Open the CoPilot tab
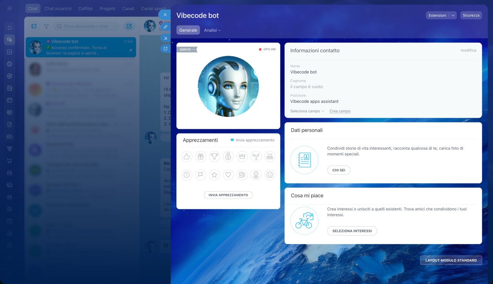 (86, 8)
